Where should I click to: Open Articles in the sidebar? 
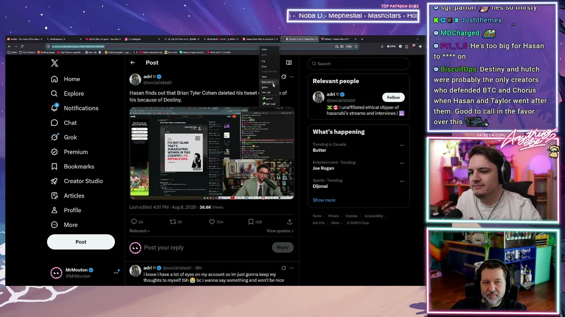67,195
